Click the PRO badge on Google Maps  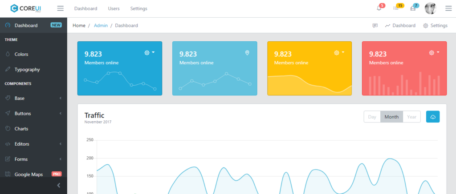pyautogui.click(x=57, y=174)
